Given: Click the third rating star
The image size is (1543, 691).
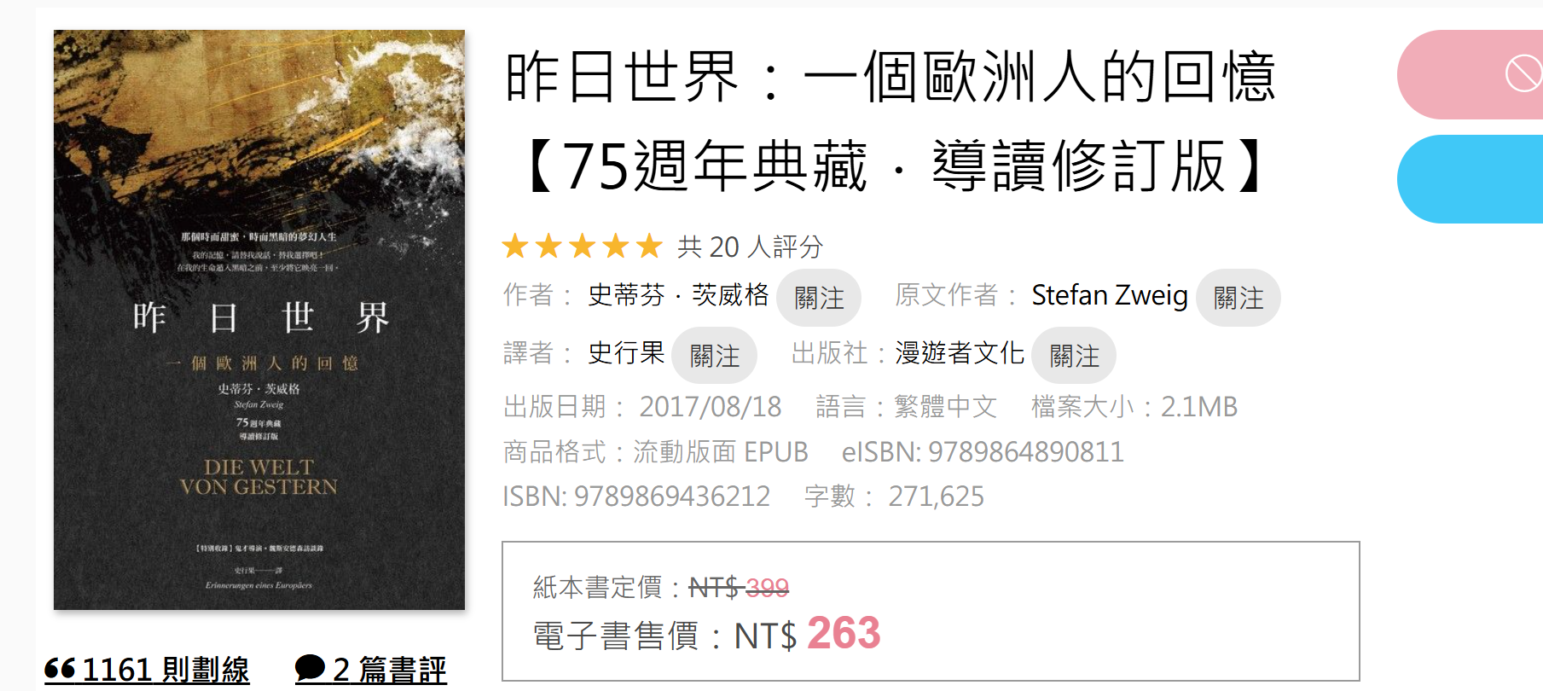Looking at the screenshot, I should 583,247.
